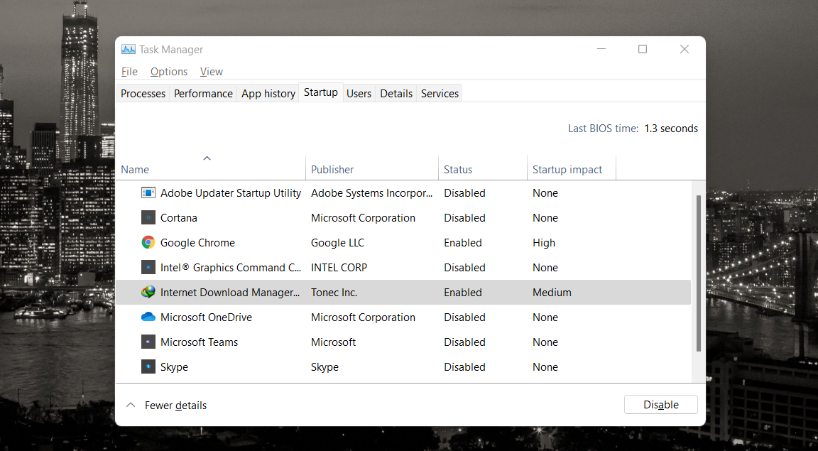818x451 pixels.
Task: Select the Internet Download Manager name
Action: click(x=230, y=293)
